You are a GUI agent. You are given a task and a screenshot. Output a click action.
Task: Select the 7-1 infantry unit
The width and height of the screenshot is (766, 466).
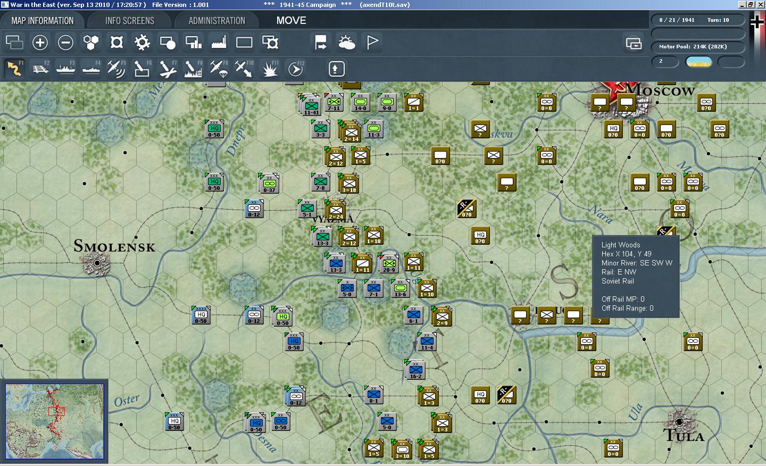374,288
